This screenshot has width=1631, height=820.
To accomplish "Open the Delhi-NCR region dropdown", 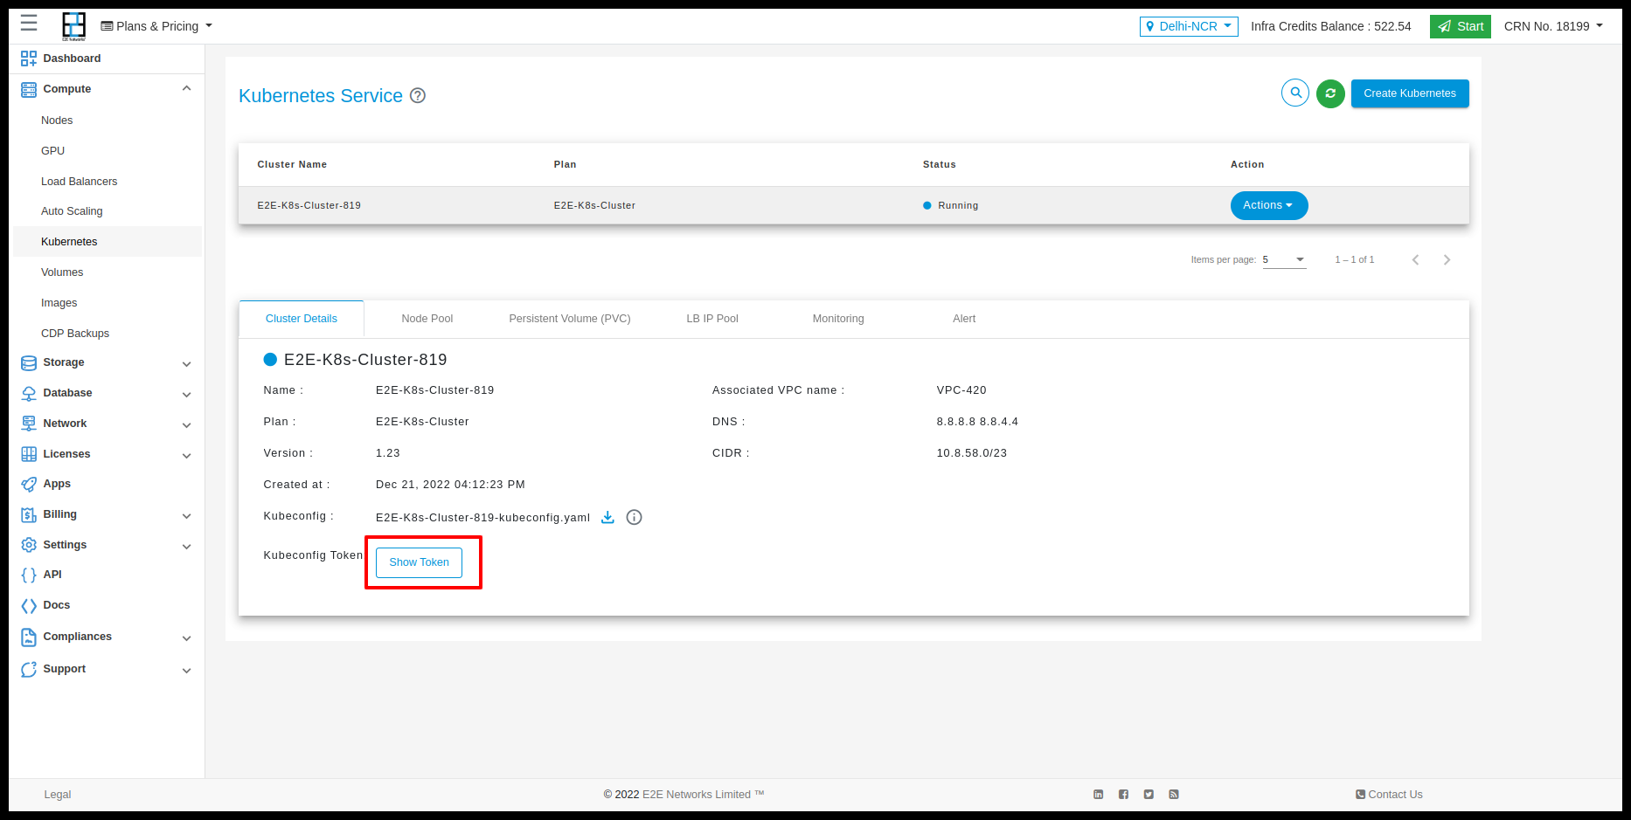I will tap(1189, 26).
